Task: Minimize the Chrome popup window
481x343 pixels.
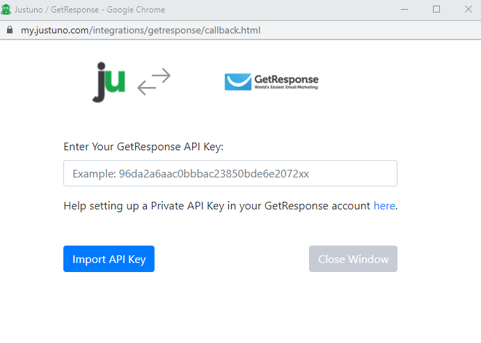Action: 404,10
